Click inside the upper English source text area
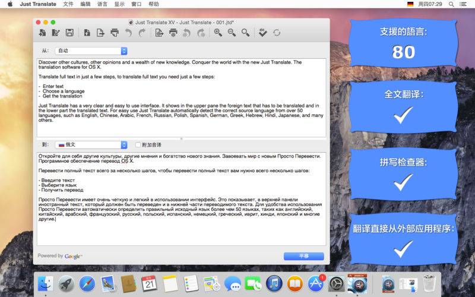Image resolution: width=475 pixels, height=297 pixels. [182, 97]
